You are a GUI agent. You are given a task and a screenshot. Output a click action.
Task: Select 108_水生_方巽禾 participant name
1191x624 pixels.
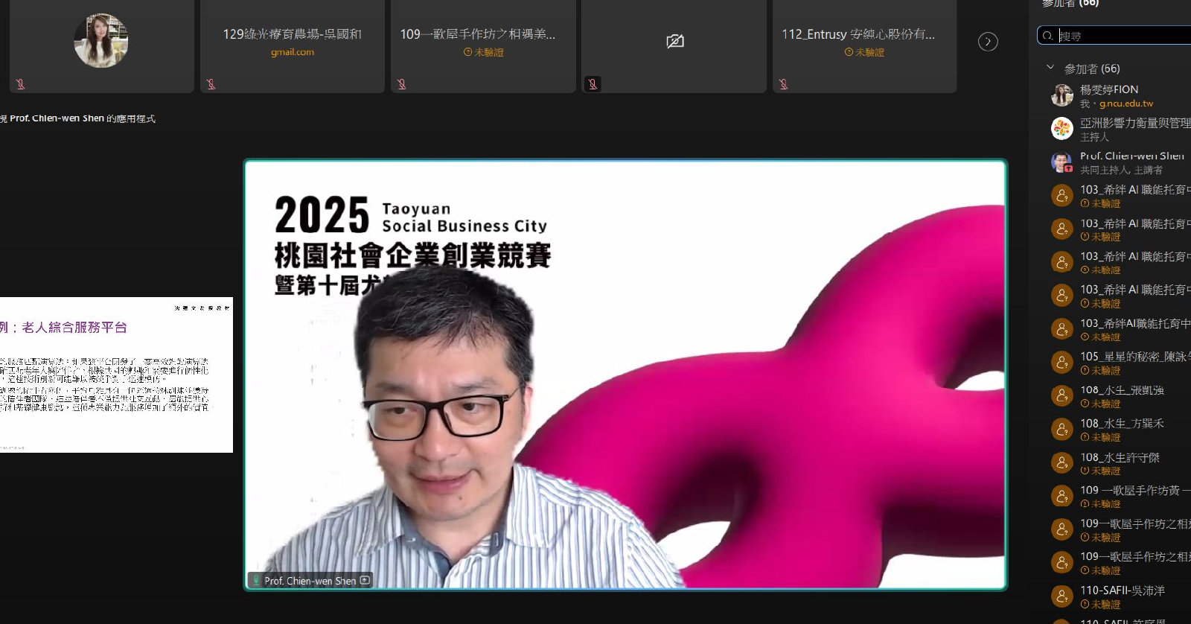(1122, 424)
